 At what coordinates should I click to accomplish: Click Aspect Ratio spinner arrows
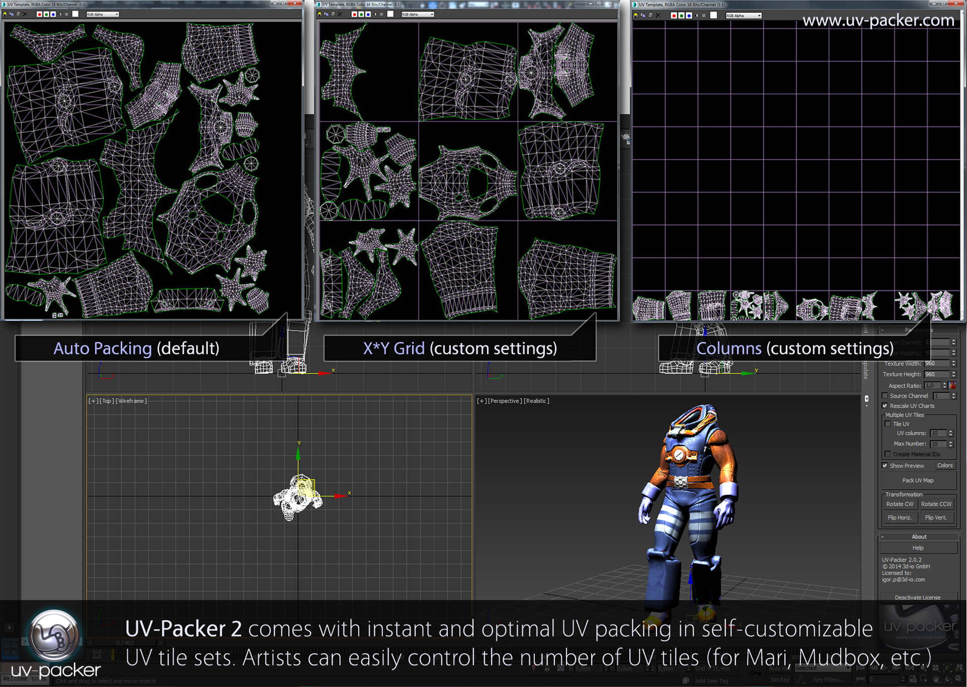pos(945,386)
